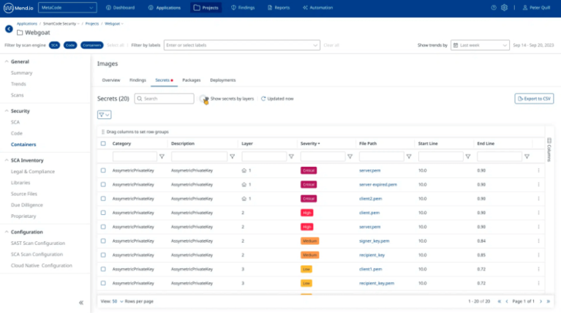Click the refresh icon beside Updated now
The width and height of the screenshot is (561, 313).
(x=263, y=99)
